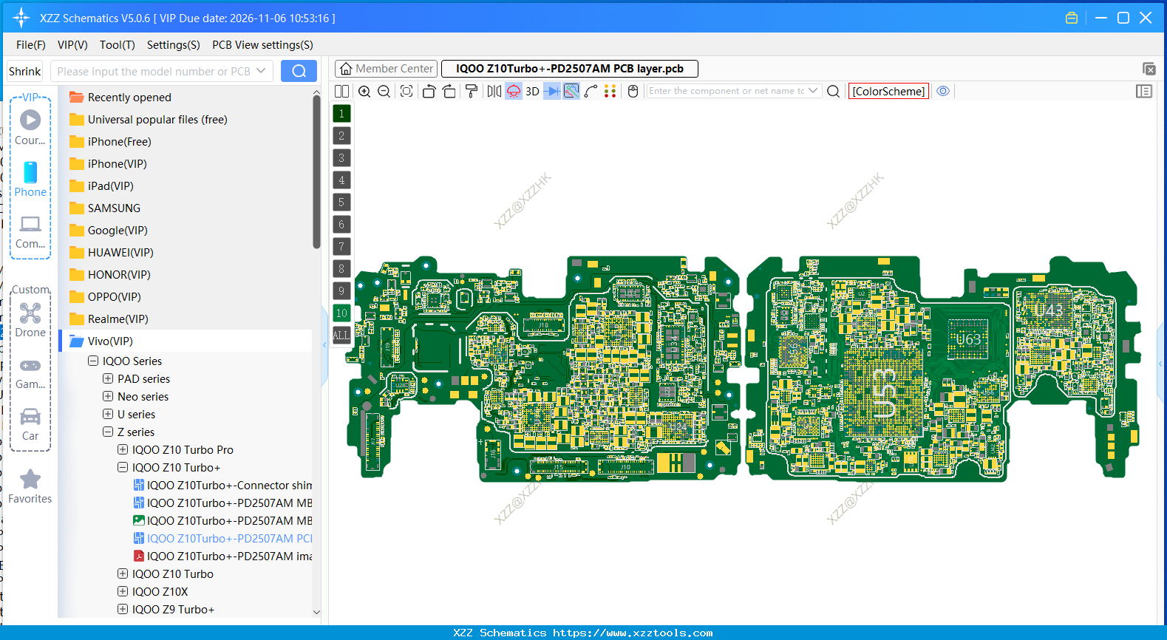The image size is (1167, 640).
Task: Toggle the diode mode icon
Action: [x=552, y=91]
